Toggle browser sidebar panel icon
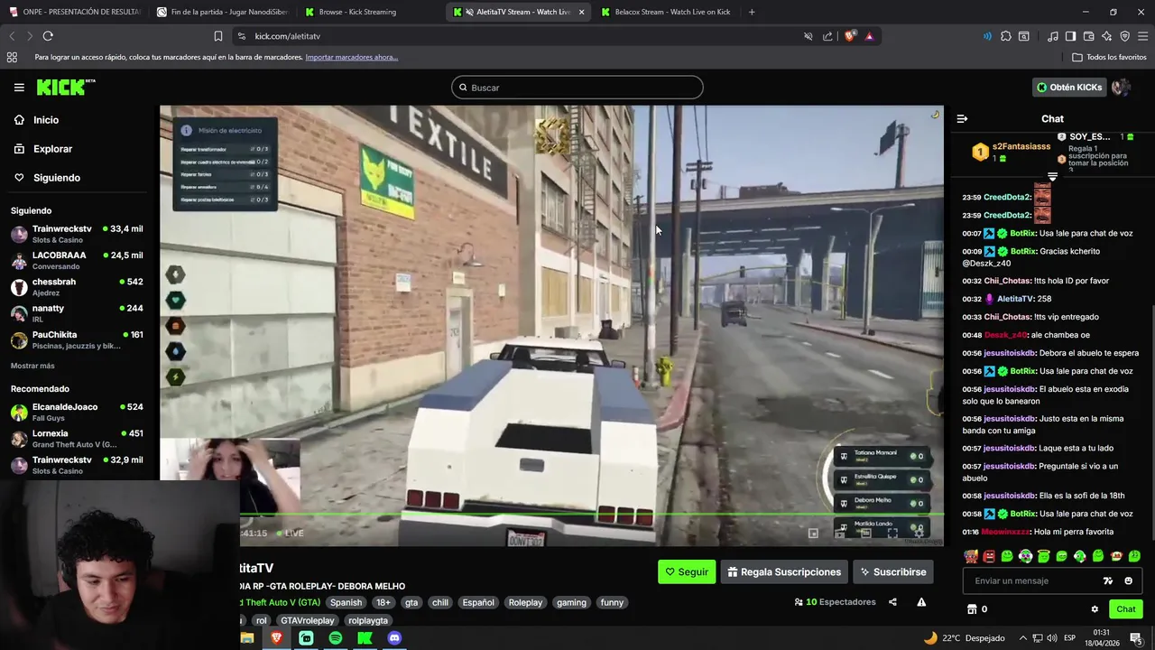 point(1070,36)
